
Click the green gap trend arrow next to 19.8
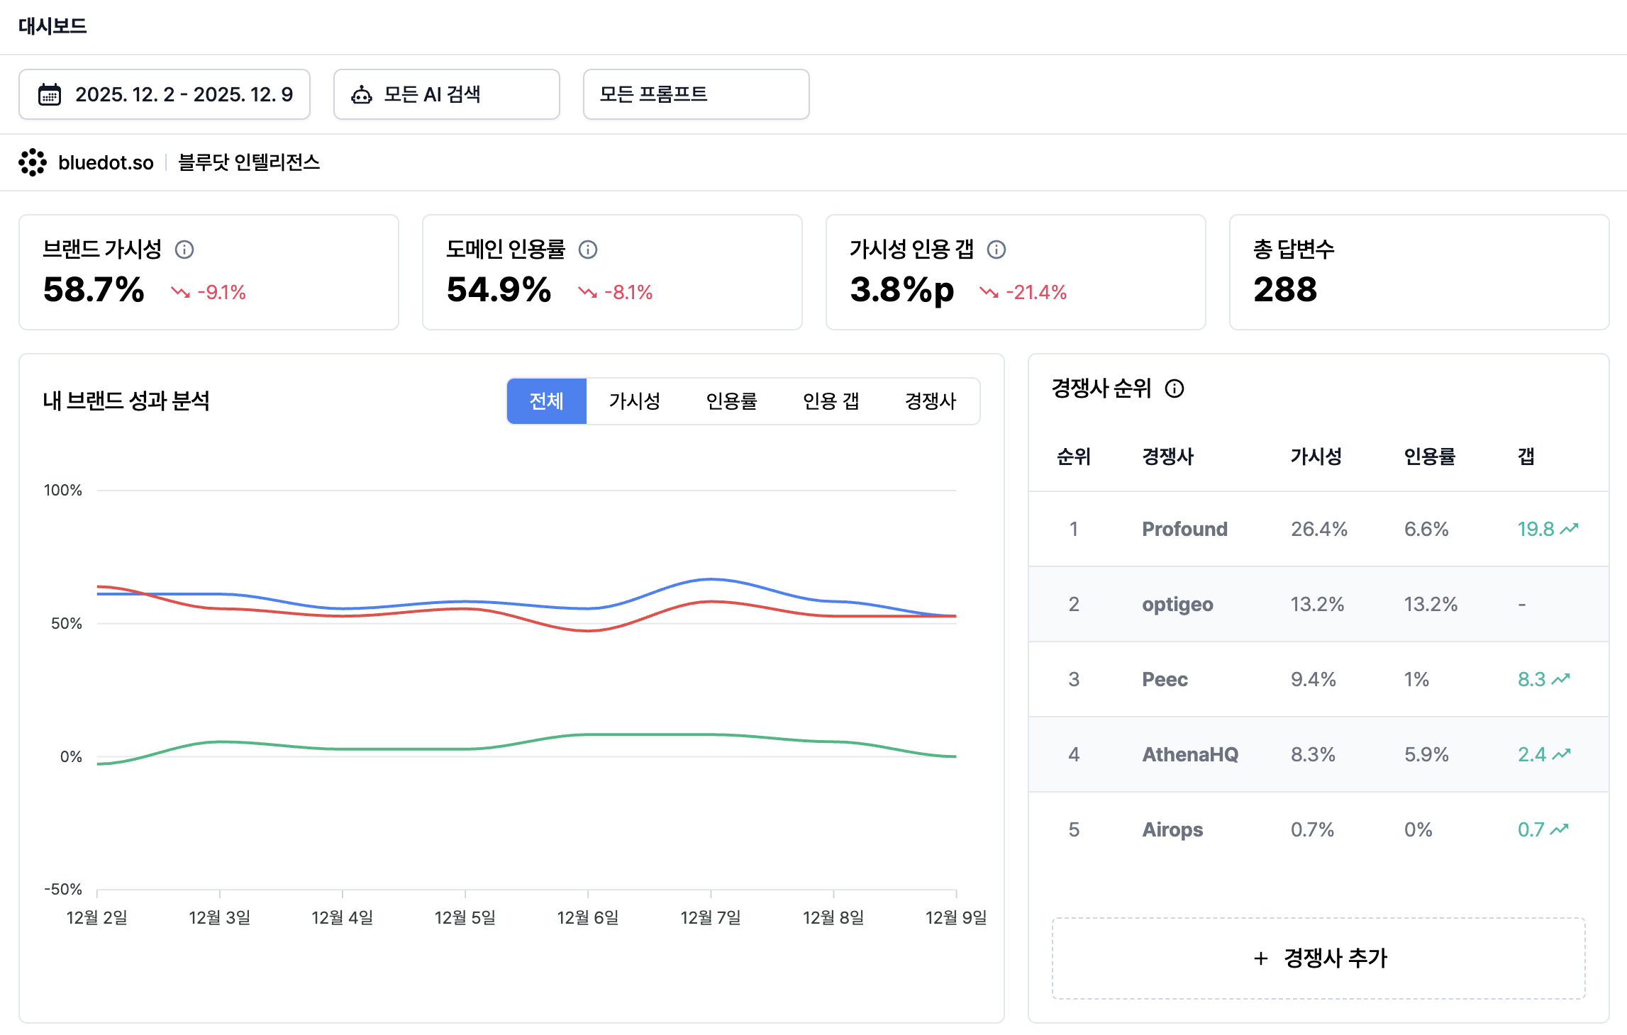[1567, 528]
